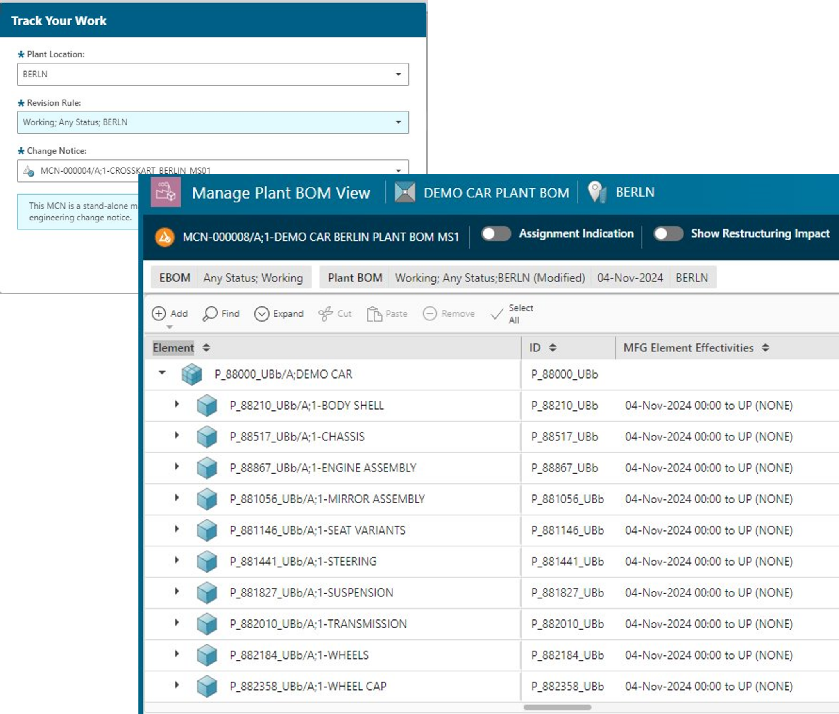This screenshot has width=839, height=714.
Task: Open the Find tool
Action: tap(221, 314)
